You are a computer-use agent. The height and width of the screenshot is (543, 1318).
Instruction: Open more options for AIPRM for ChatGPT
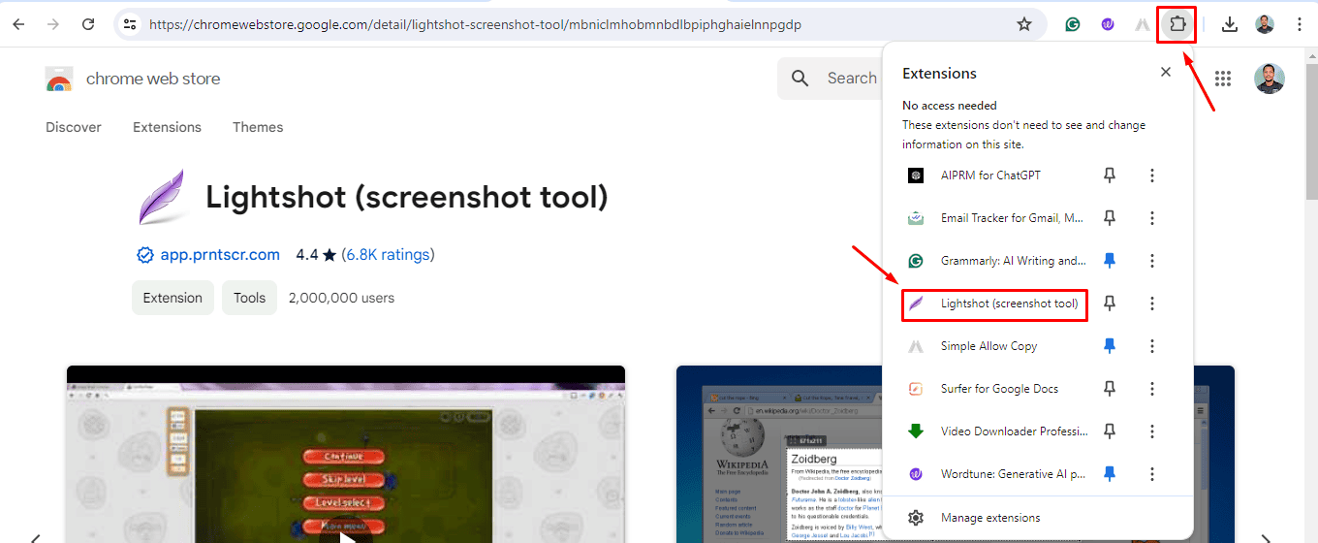tap(1152, 176)
